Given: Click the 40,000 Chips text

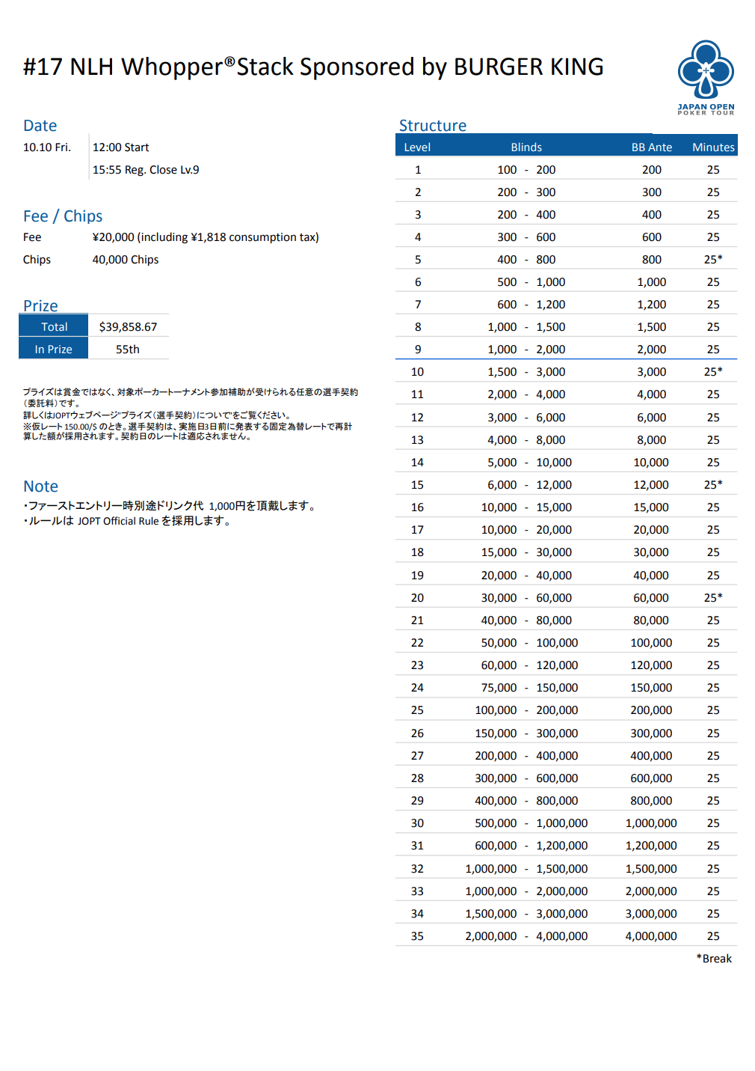Looking at the screenshot, I should pos(126,260).
